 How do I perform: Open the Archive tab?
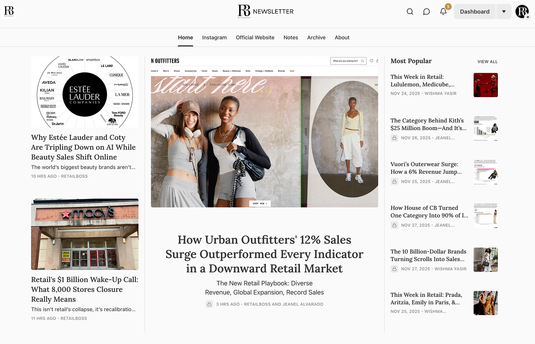[x=316, y=38]
